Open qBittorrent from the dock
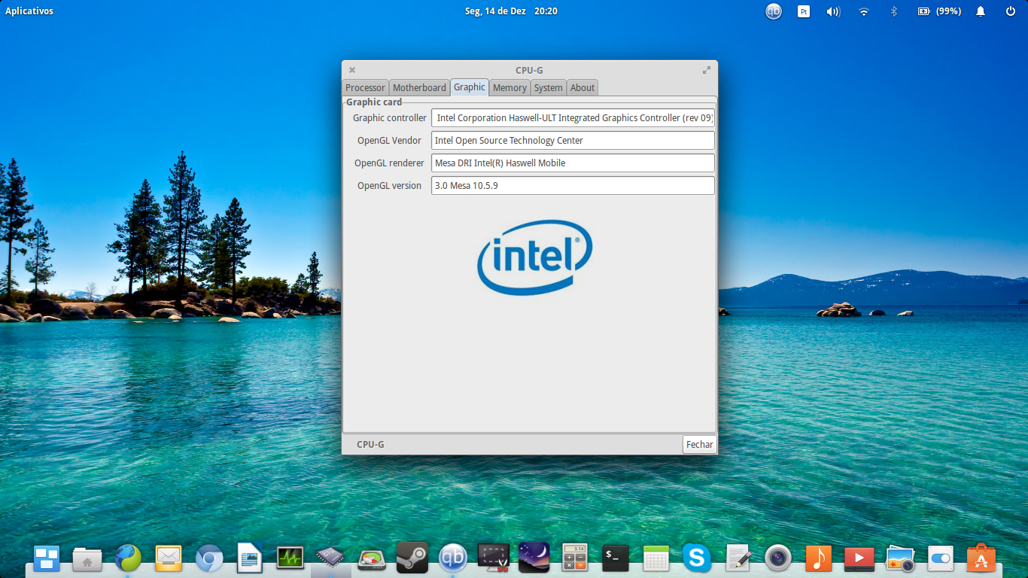Screen dimensions: 1028x578 click(453, 558)
